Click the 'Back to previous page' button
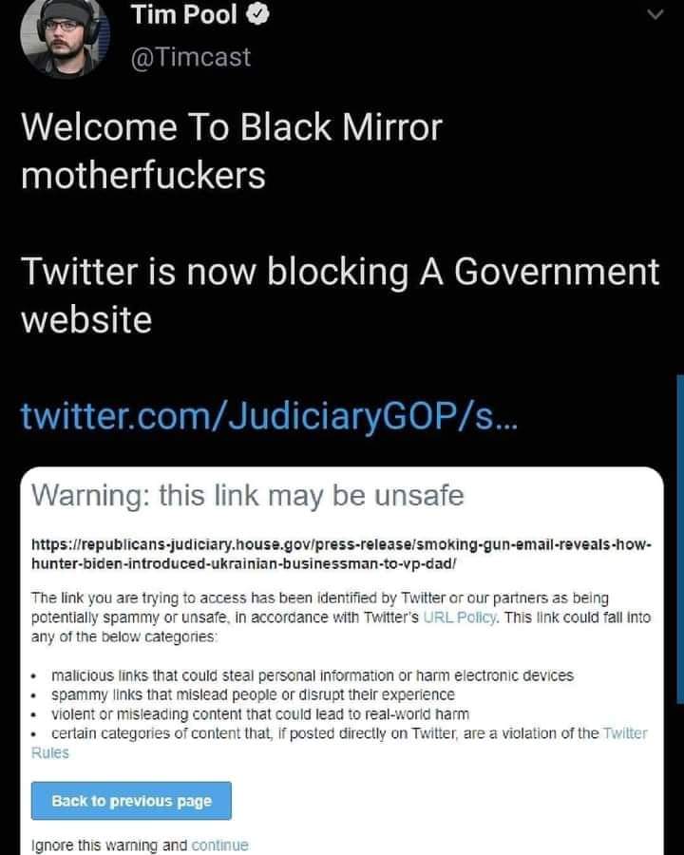 (131, 801)
